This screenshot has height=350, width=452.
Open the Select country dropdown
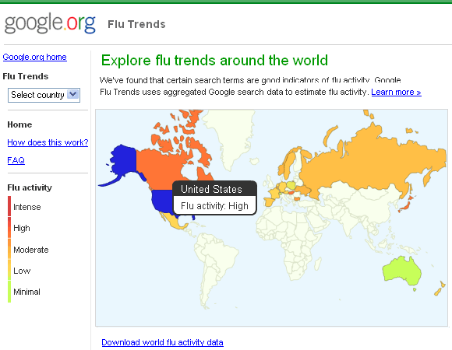pyautogui.click(x=44, y=95)
